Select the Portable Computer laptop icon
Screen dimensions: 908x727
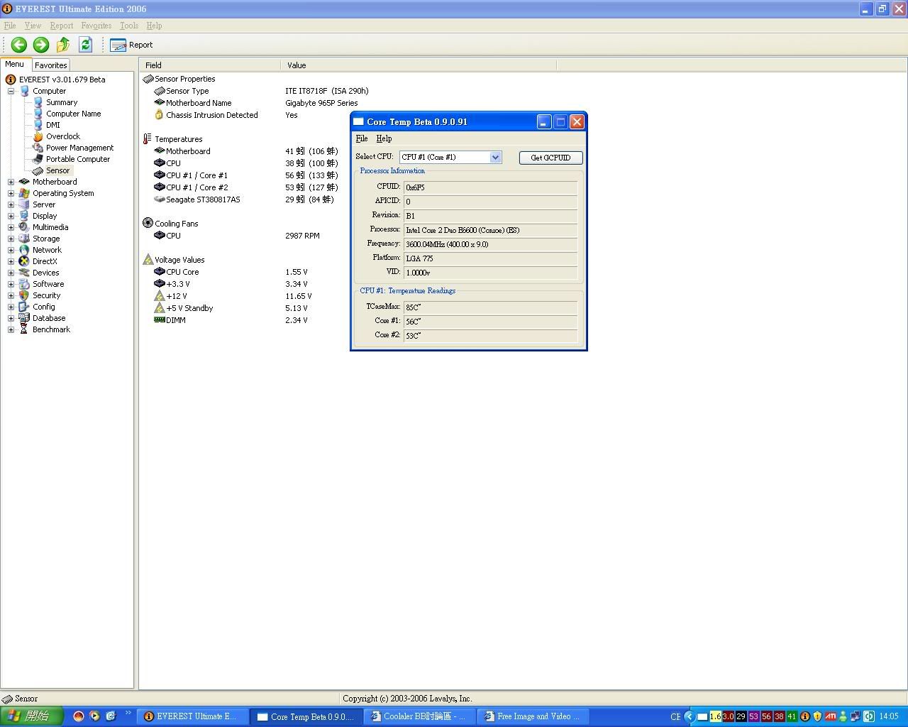click(38, 159)
